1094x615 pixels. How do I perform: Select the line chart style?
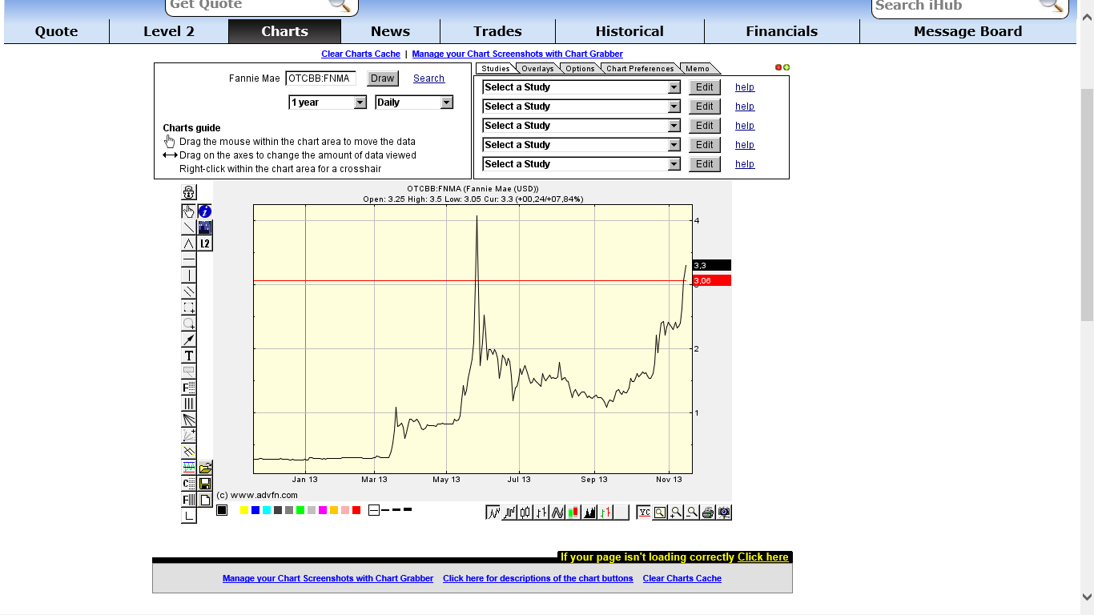[x=494, y=512]
